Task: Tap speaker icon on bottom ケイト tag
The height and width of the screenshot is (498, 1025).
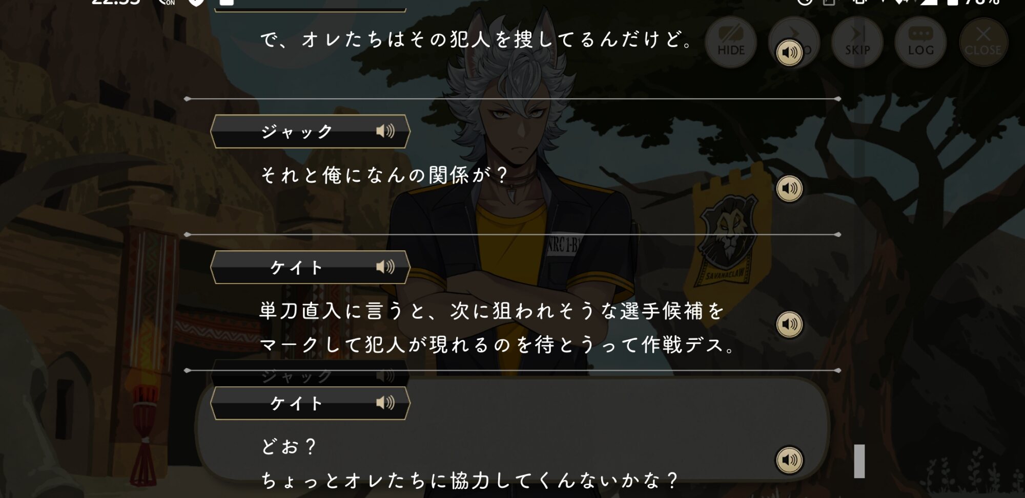Action: click(x=385, y=403)
